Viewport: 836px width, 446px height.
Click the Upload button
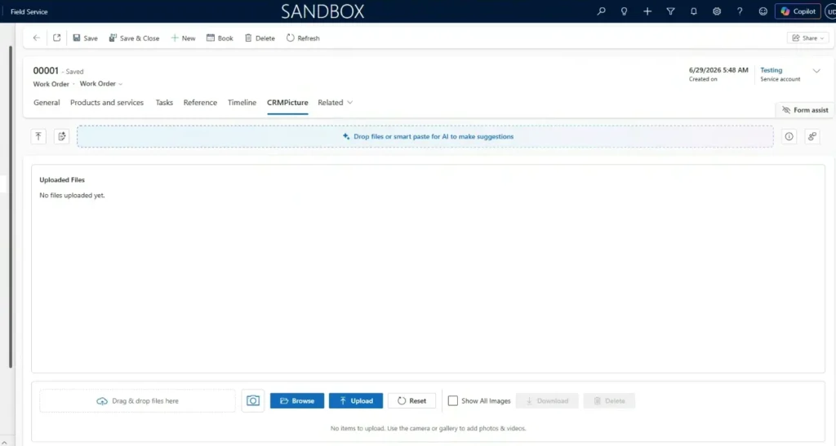(356, 401)
